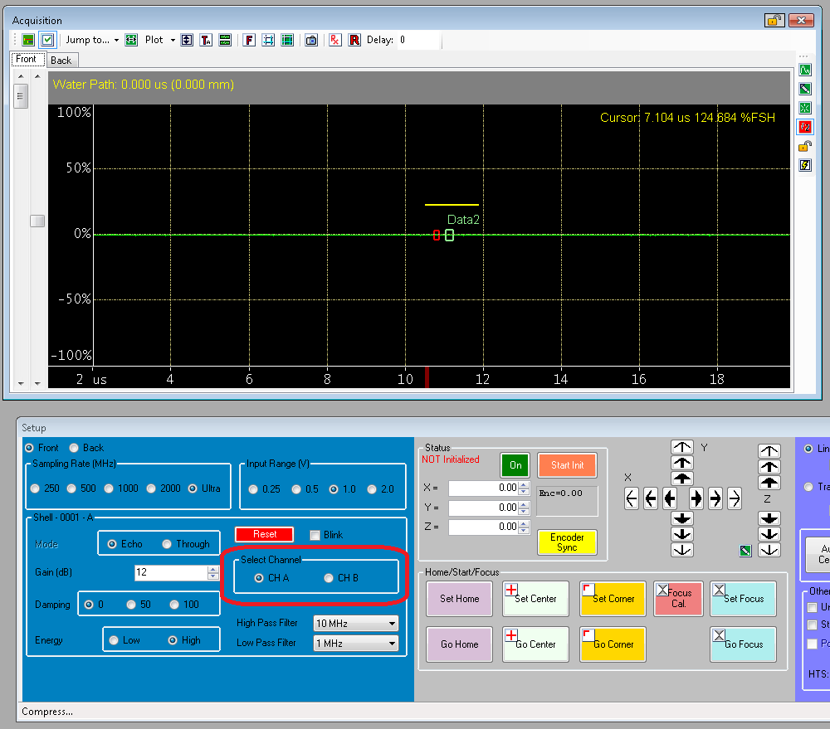Switch to the Back tab
Image resolution: width=830 pixels, height=729 pixels.
click(x=61, y=61)
